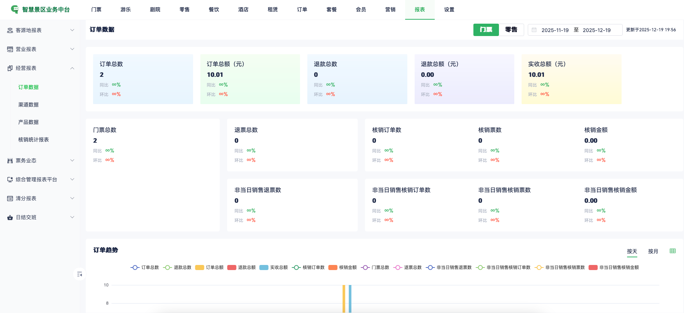Click the calendar icon in date range
This screenshot has width=684, height=313.
534,30
